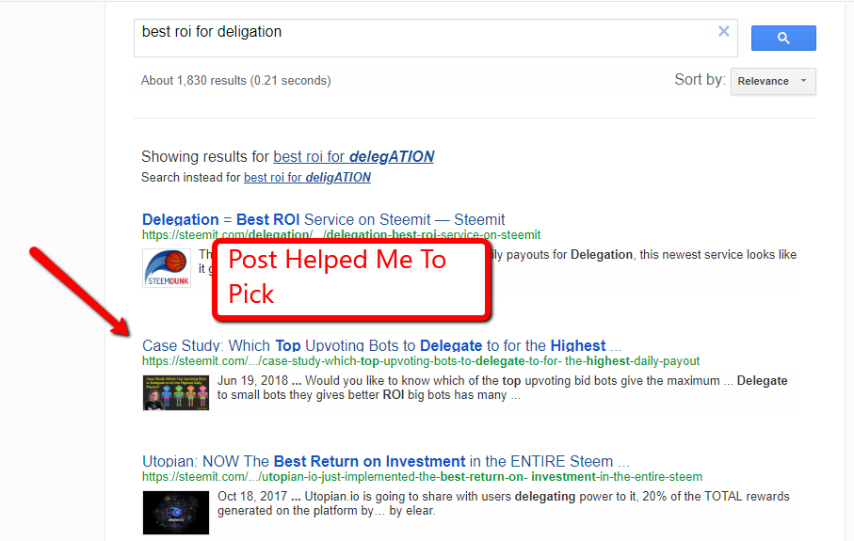Viewport: 854px width, 541px height.
Task: Follow the corrected 'best roi for delegATION' link
Action: tap(353, 157)
